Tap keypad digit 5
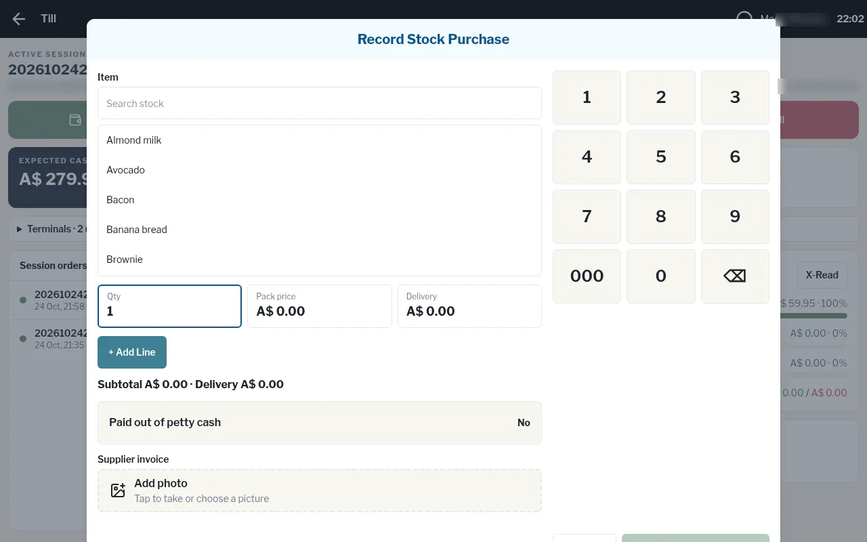This screenshot has width=867, height=542. (661, 157)
